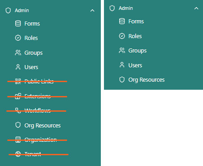Open the crossed-out Organization item

40,140
